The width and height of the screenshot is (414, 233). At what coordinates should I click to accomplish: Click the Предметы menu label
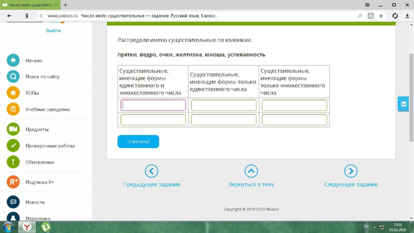37,129
